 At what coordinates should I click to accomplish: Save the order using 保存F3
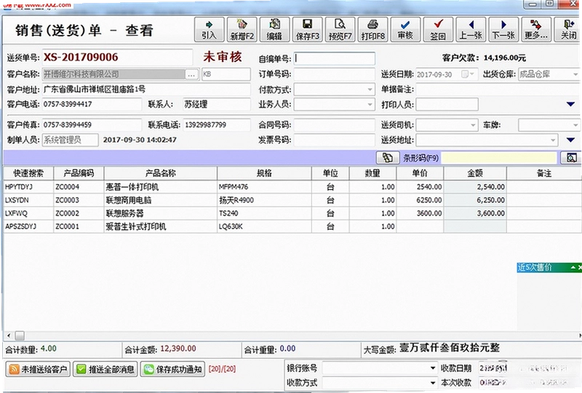coord(307,29)
